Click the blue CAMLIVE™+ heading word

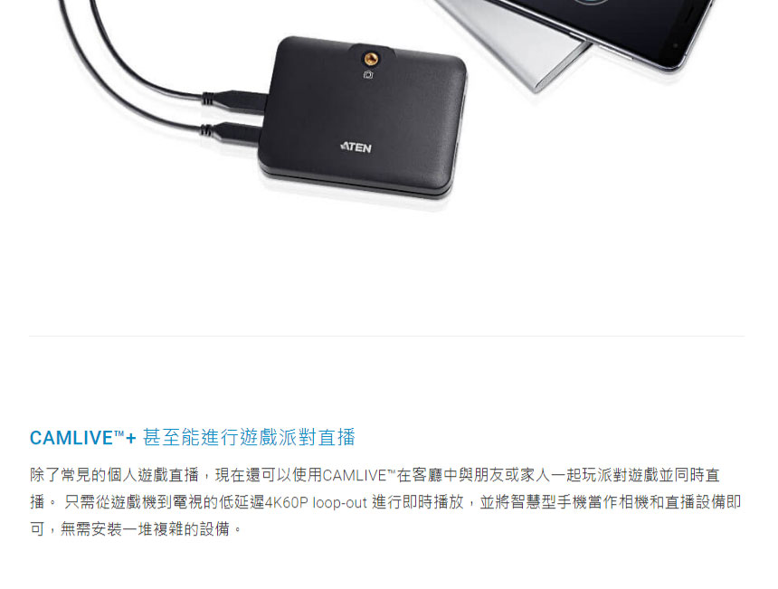[x=83, y=438]
